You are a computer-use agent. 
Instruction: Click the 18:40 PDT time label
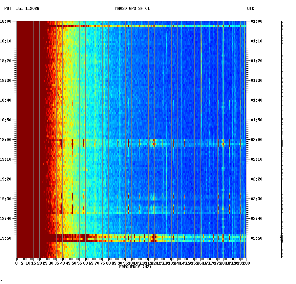click(x=6, y=100)
